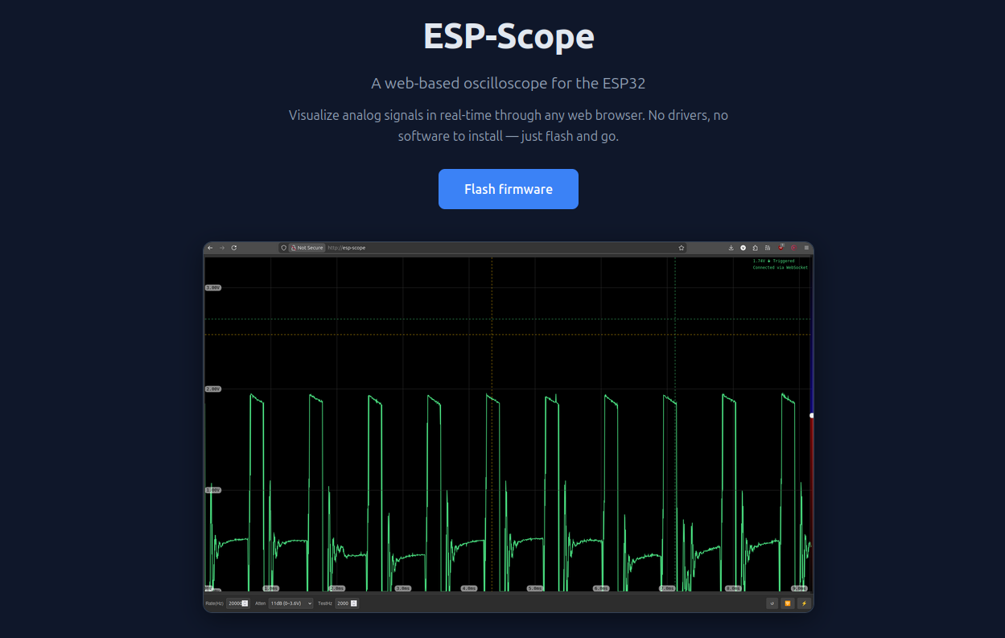Click the back navigation arrow
The height and width of the screenshot is (638, 1005).
[x=209, y=248]
